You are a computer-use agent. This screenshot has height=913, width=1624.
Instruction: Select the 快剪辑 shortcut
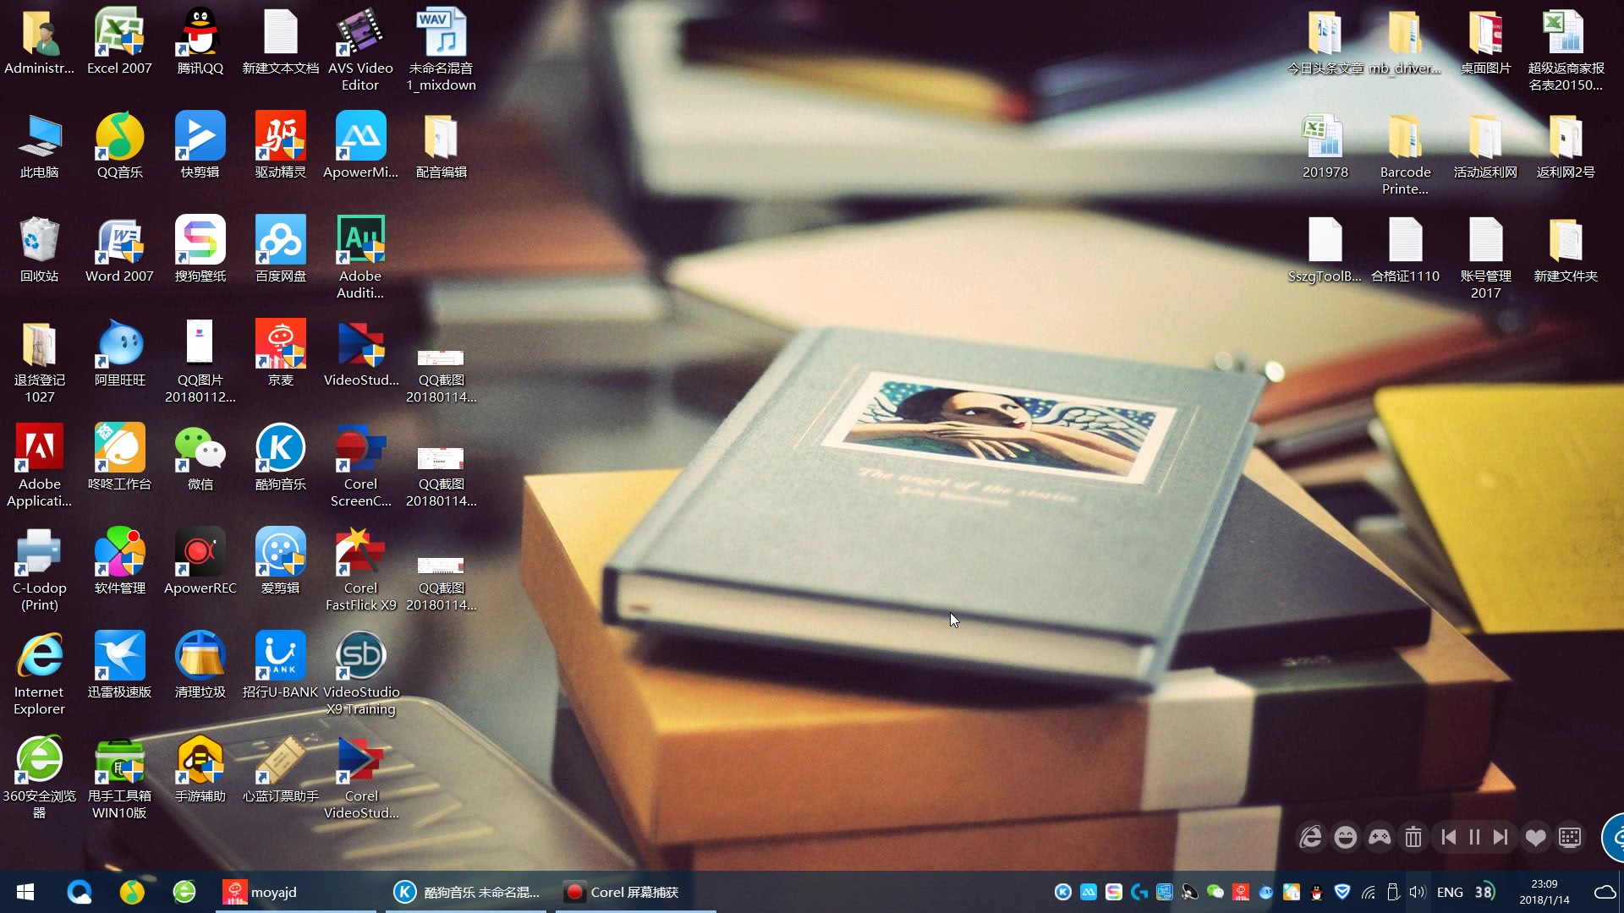click(200, 146)
